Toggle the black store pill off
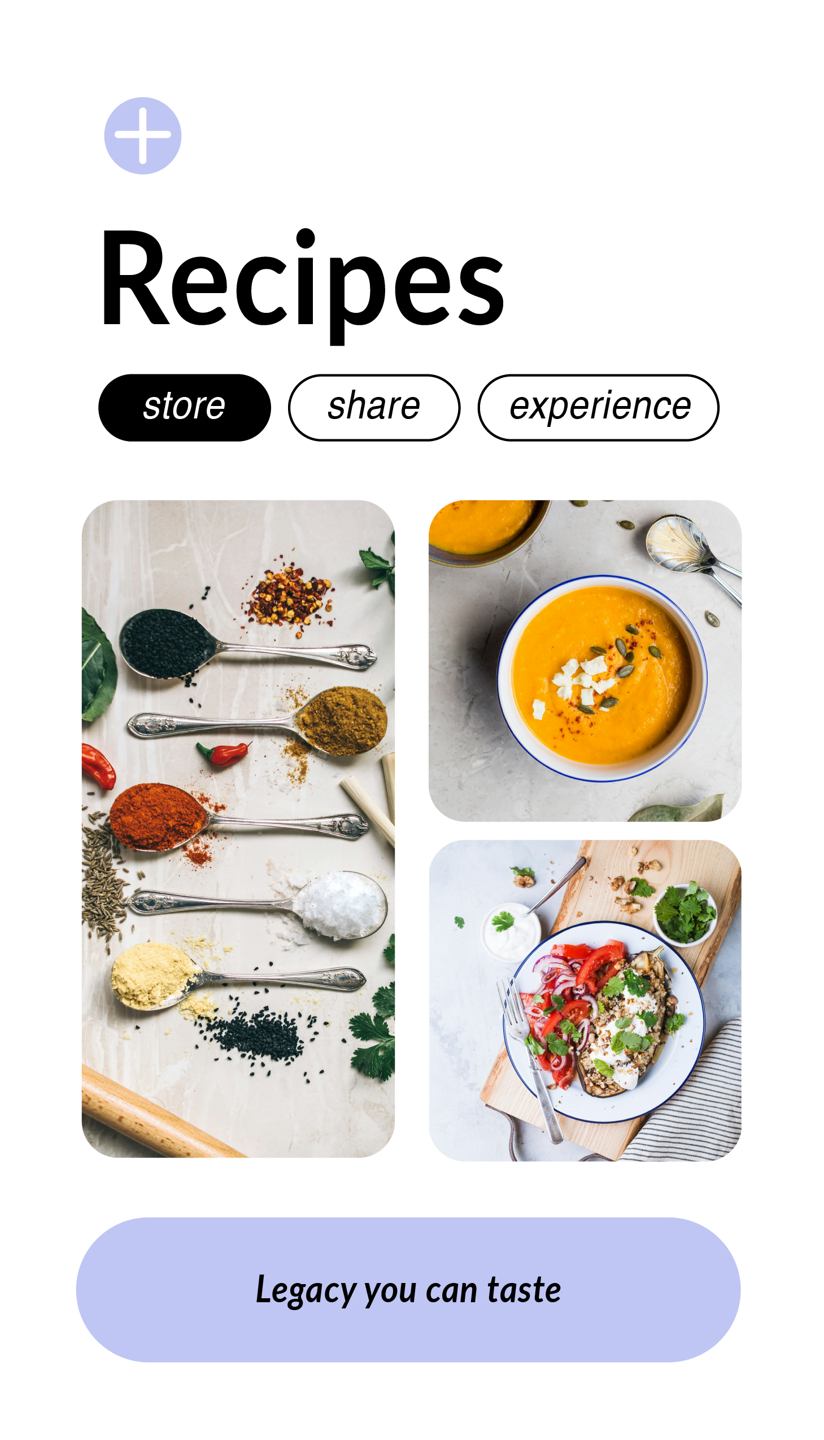This screenshot has width=824, height=1440. [x=185, y=407]
